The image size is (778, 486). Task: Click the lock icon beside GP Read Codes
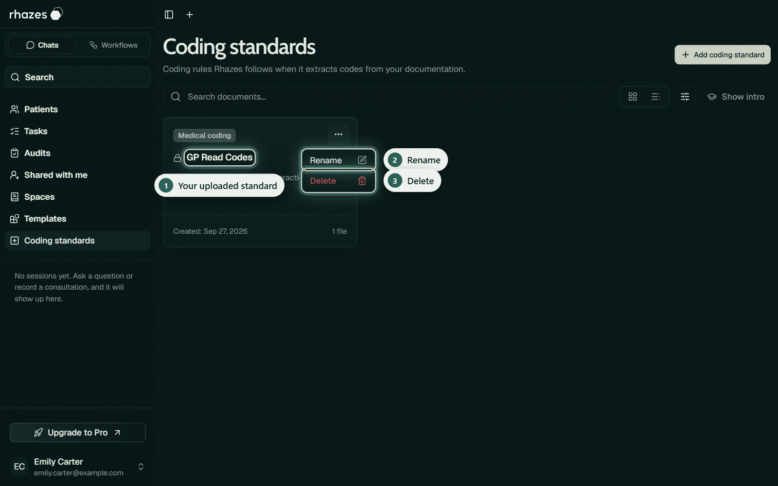coord(177,158)
